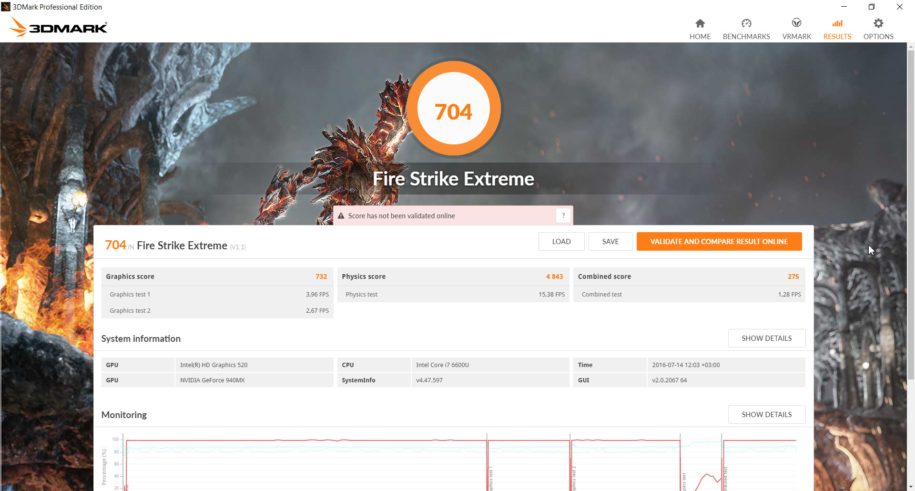The image size is (915, 491).
Task: Click GUI version v2.0.2067 64
Action: click(669, 380)
